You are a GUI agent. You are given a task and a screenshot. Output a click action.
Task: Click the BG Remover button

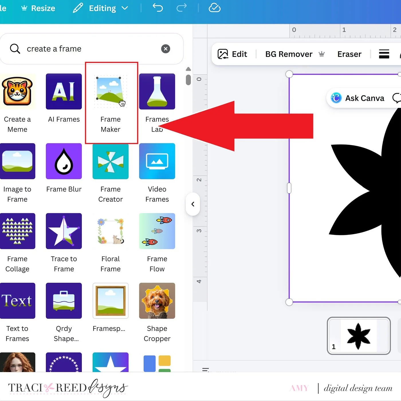pyautogui.click(x=295, y=54)
